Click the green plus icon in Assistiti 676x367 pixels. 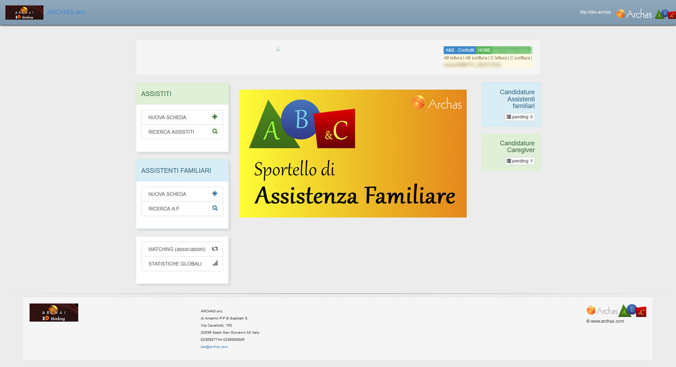point(215,117)
